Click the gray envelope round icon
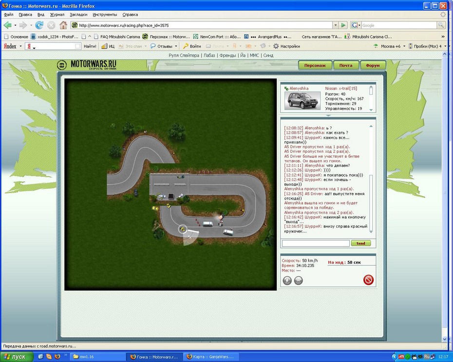The height and width of the screenshot is (362, 453). (x=299, y=280)
